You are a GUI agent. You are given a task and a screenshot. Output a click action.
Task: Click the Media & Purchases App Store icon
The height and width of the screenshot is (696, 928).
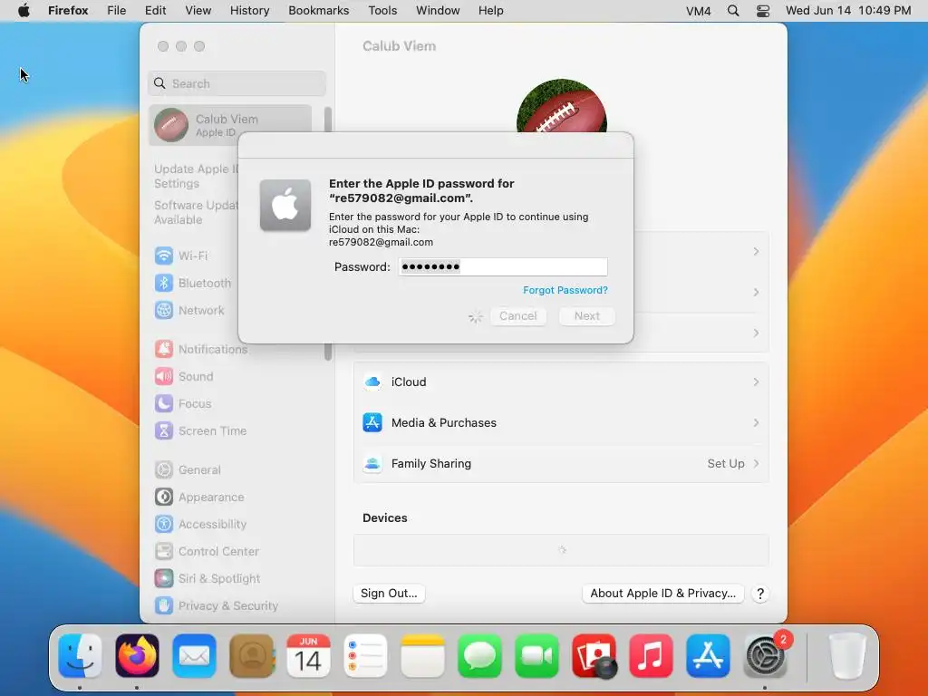(x=372, y=422)
